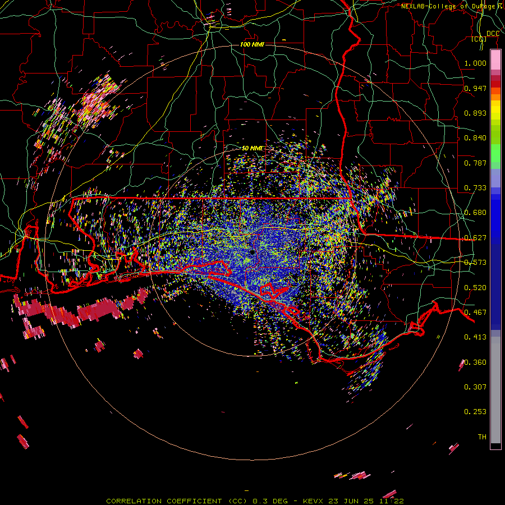
Task: Click the 23 JUN 25 date in the caption
Action: 351,501
